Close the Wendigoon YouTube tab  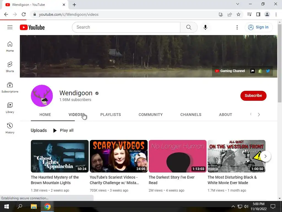64,5
